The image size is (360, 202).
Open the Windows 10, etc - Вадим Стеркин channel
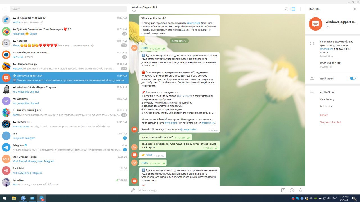tap(64, 89)
